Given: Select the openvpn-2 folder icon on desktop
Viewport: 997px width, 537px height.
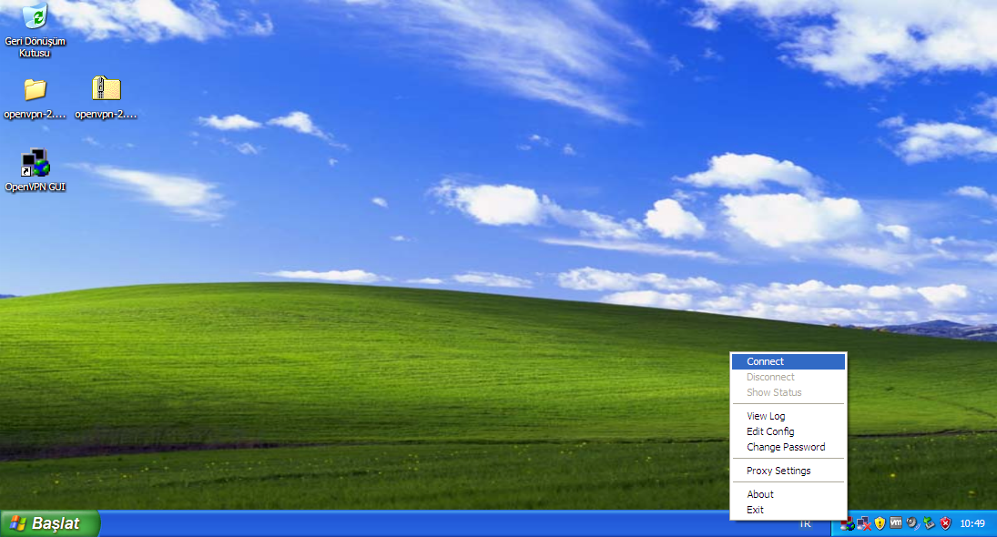Looking at the screenshot, I should click(35, 98).
